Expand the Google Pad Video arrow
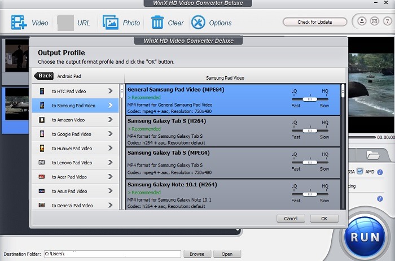395x261 pixels. pos(110,134)
